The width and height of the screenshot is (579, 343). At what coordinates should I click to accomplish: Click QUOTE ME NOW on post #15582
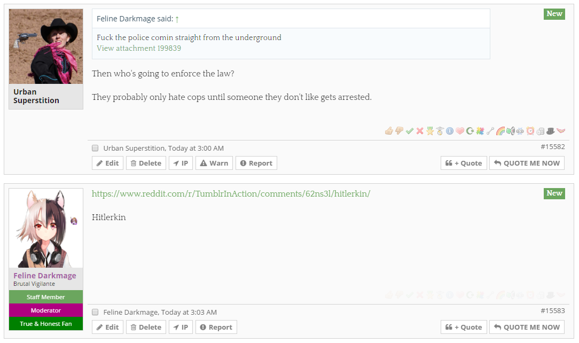tap(527, 163)
